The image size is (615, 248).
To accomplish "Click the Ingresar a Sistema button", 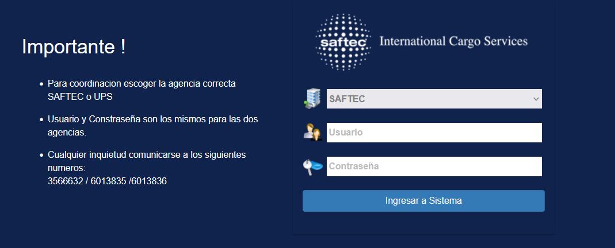I will click(423, 201).
